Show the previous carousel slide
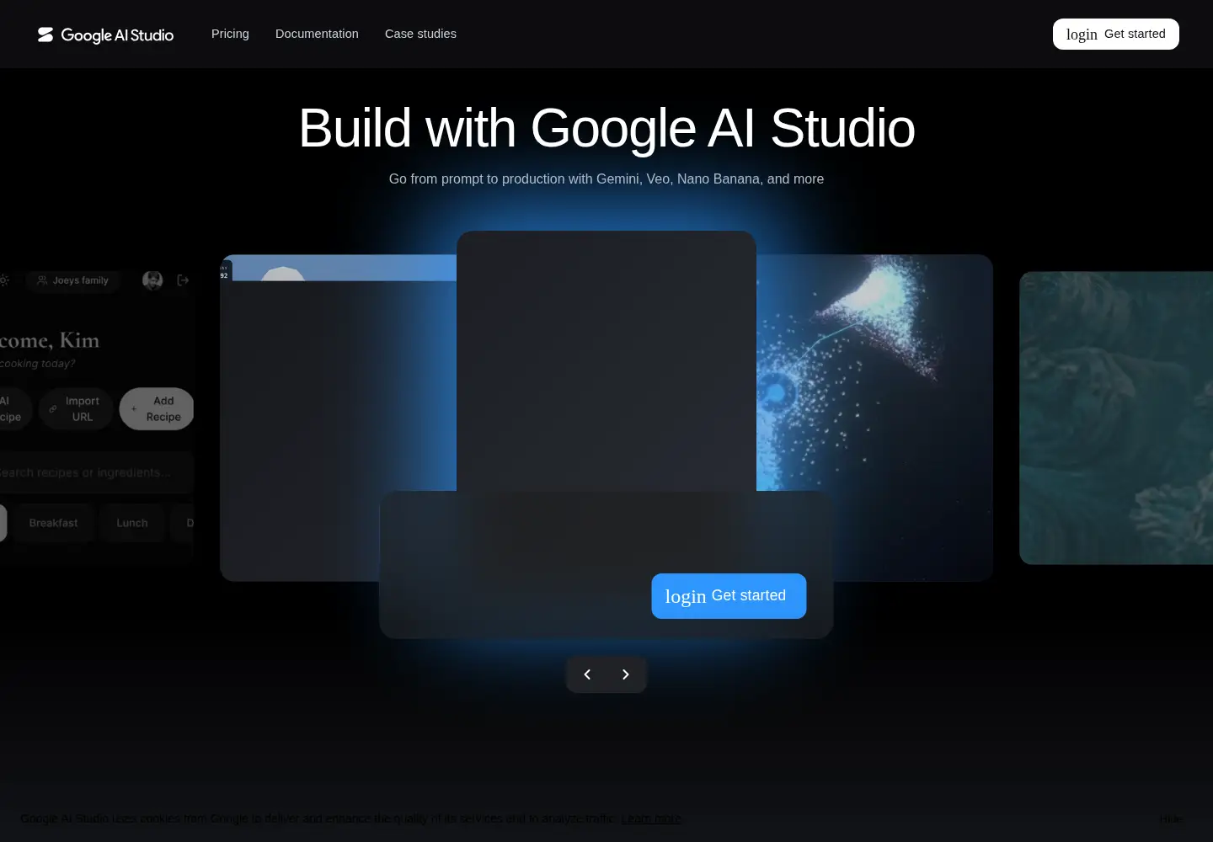This screenshot has width=1213, height=842. click(x=587, y=674)
